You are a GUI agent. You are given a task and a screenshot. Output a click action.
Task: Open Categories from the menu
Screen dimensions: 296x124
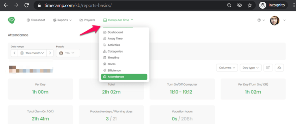click(124, 51)
